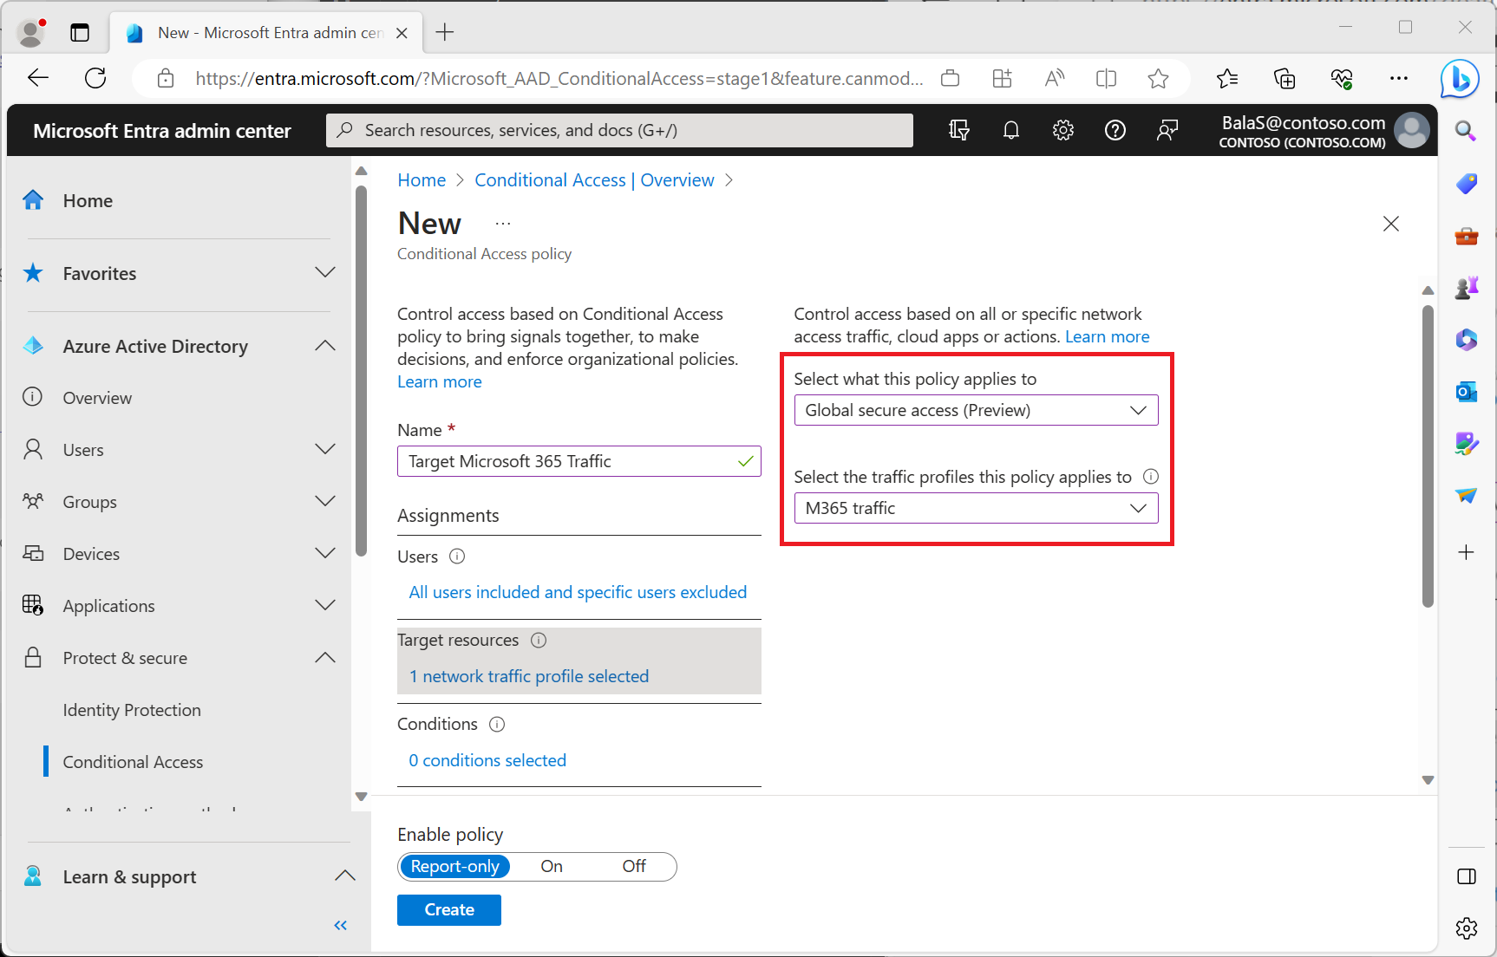Image resolution: width=1497 pixels, height=957 pixels.
Task: Switch Enable policy to On
Action: point(552,866)
